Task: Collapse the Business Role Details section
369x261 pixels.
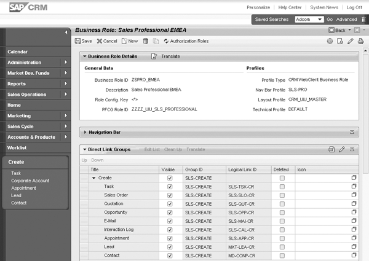Action: [x=84, y=56]
